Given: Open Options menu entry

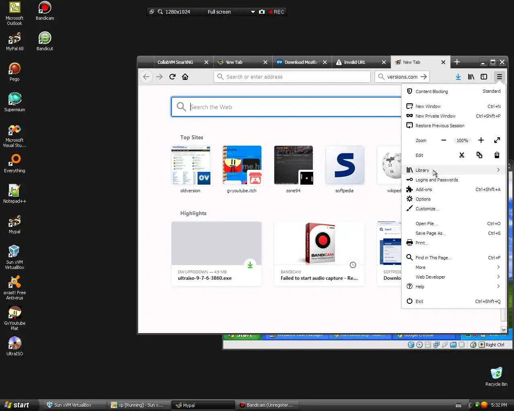Looking at the screenshot, I should pos(453,199).
